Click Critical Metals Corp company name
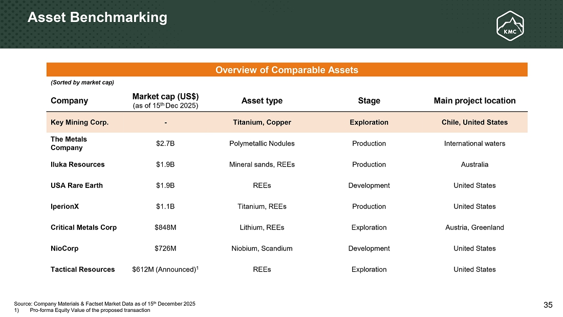 tap(83, 227)
